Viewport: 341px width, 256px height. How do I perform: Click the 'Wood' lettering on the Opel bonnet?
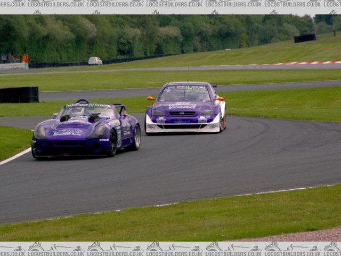point(182,107)
